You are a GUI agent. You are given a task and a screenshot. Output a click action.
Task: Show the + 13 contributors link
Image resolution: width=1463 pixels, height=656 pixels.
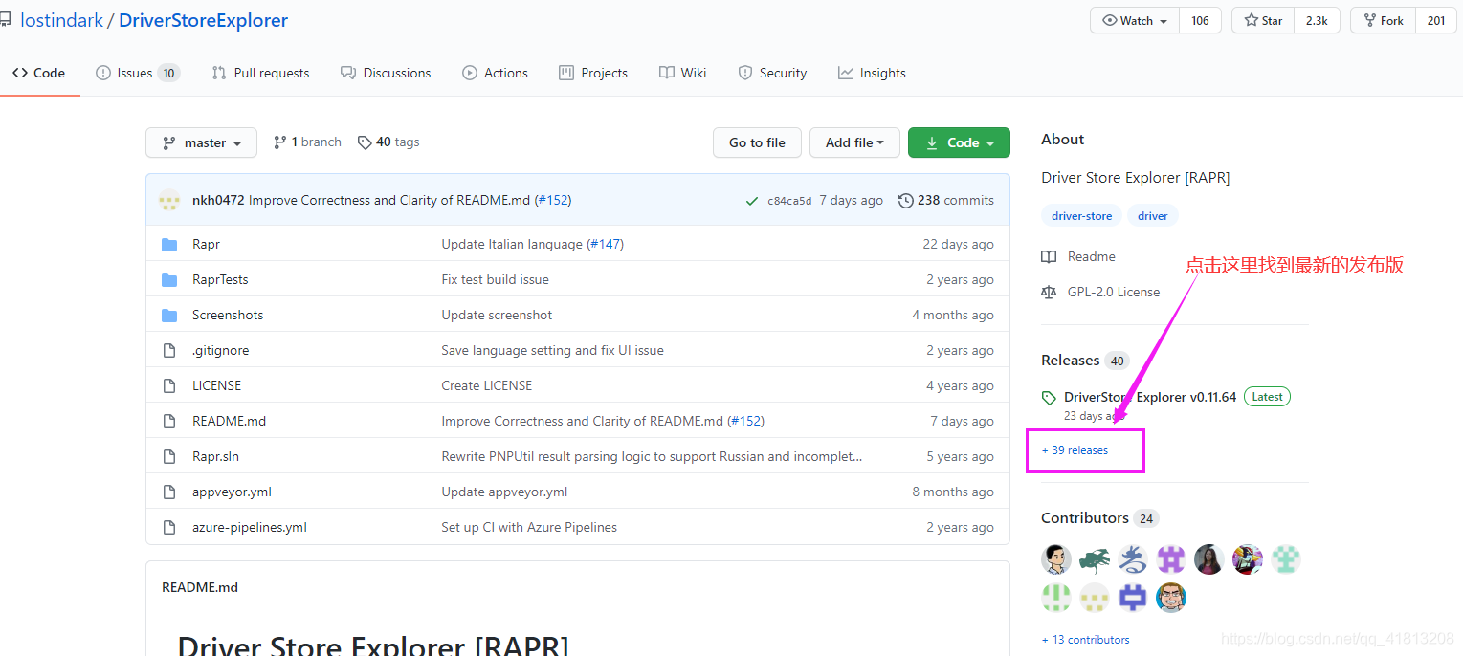coord(1085,640)
